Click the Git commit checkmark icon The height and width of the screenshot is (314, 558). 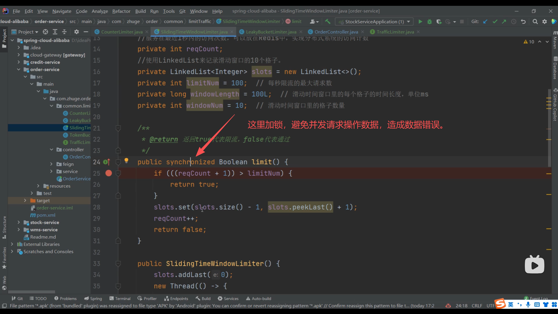tap(495, 22)
